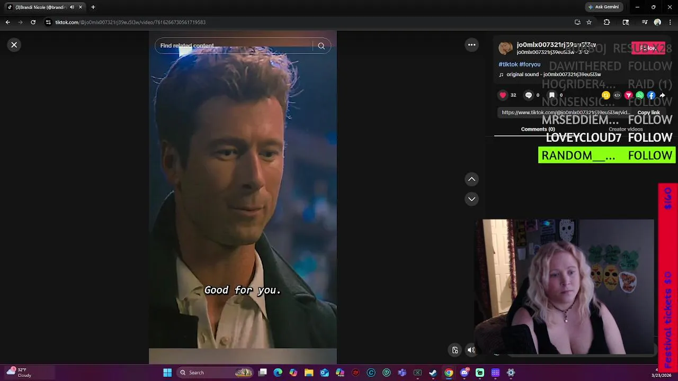Launch Microsoft Edge from the taskbar
Screen dimensions: 678x381
point(278,373)
